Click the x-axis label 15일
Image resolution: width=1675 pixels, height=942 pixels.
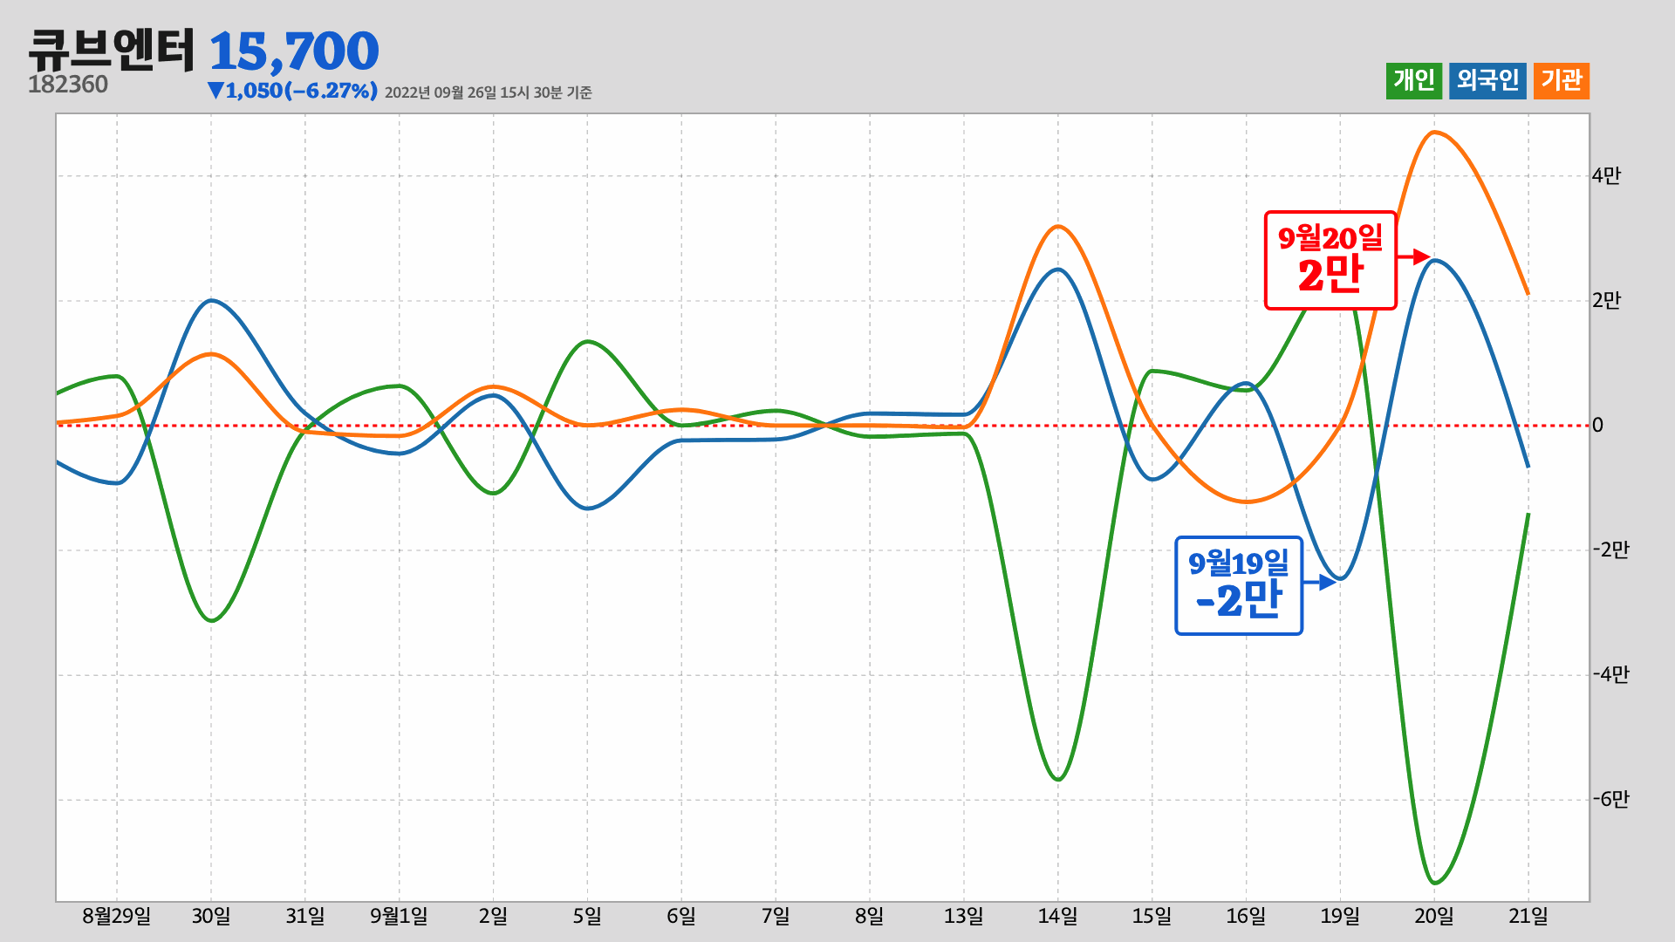pos(1152,917)
